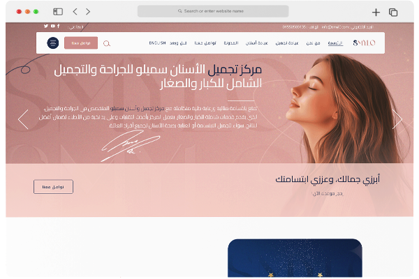Image resolution: width=419 pixels, height=279 pixels.
Task: Show the previous hero slide
Action: [23, 119]
